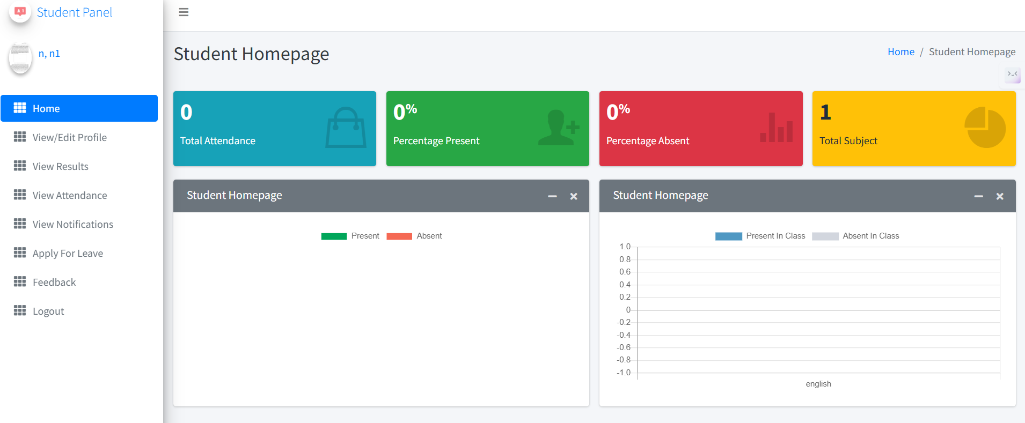Click the Home breadcrumb link

900,52
